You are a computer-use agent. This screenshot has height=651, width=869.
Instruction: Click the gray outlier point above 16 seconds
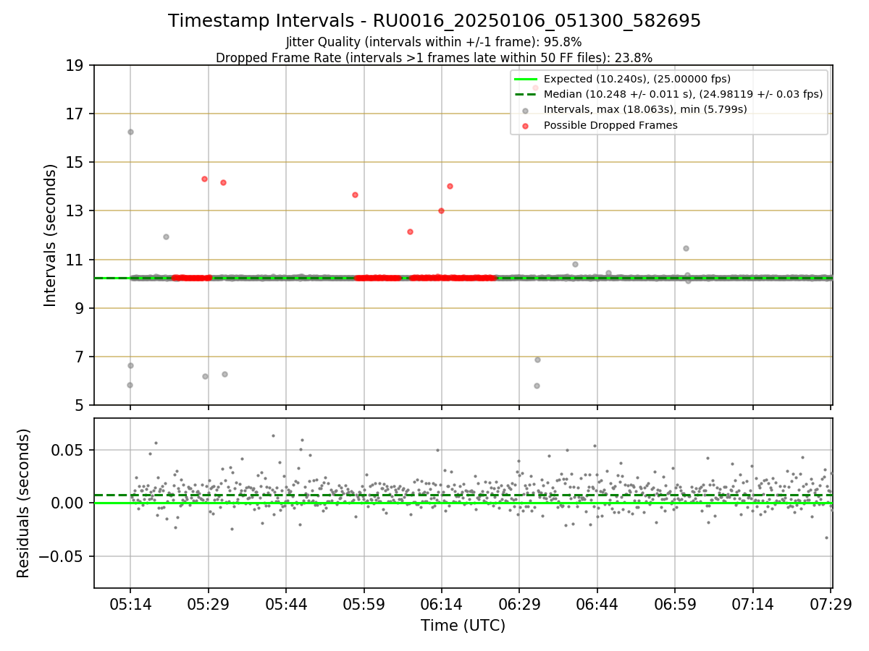[130, 132]
